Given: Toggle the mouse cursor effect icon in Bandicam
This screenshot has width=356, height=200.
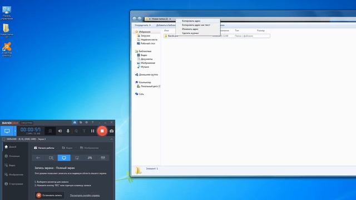Looking at the screenshot, I should [x=76, y=131].
